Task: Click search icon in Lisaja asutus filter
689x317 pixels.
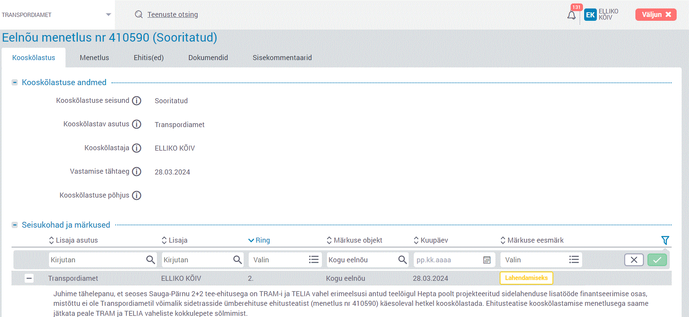Action: (x=150, y=260)
